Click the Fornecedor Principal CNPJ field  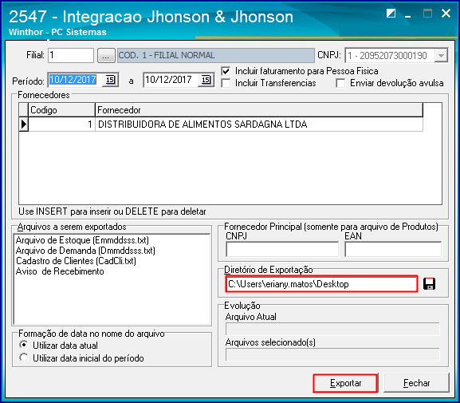click(282, 250)
